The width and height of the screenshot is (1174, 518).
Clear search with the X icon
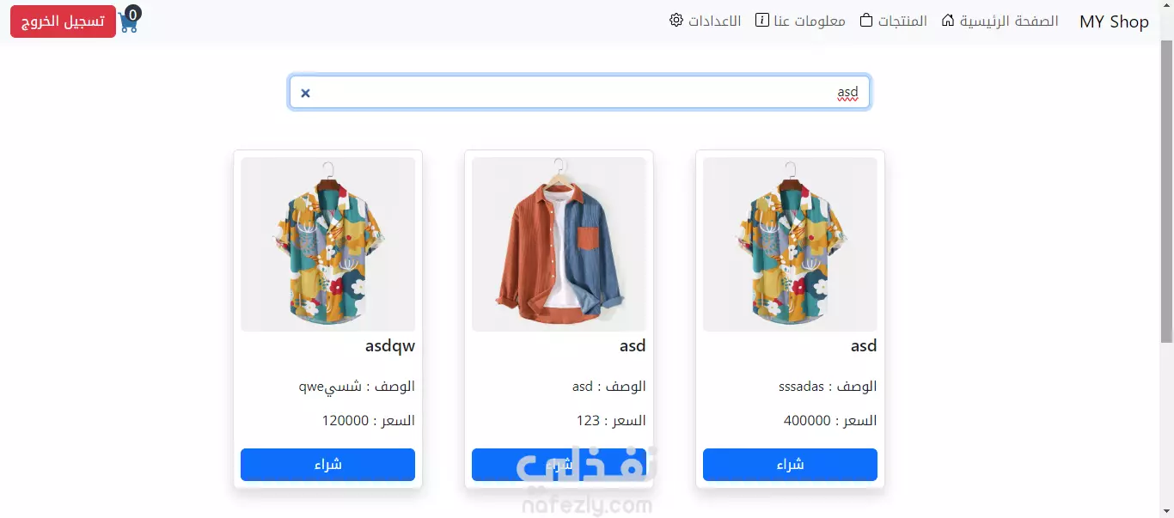(x=305, y=93)
